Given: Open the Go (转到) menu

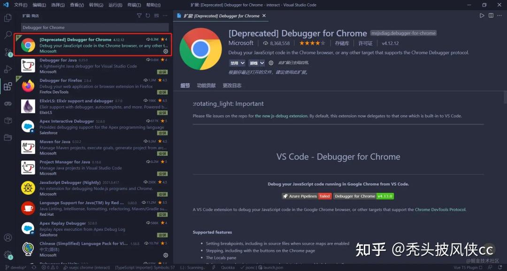Looking at the screenshot, I should [x=96, y=5].
